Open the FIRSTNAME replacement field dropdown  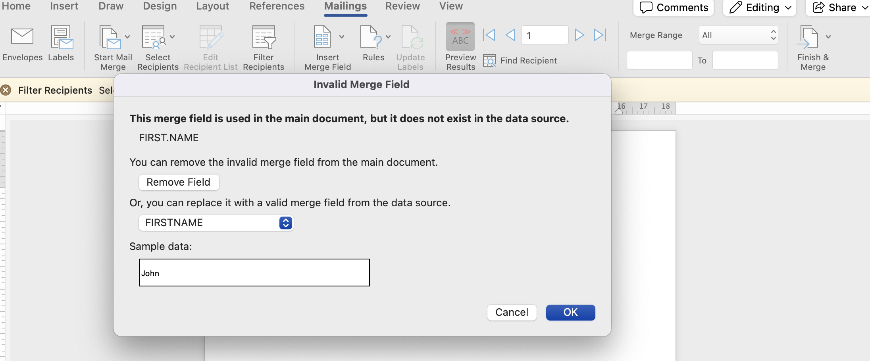tap(216, 223)
